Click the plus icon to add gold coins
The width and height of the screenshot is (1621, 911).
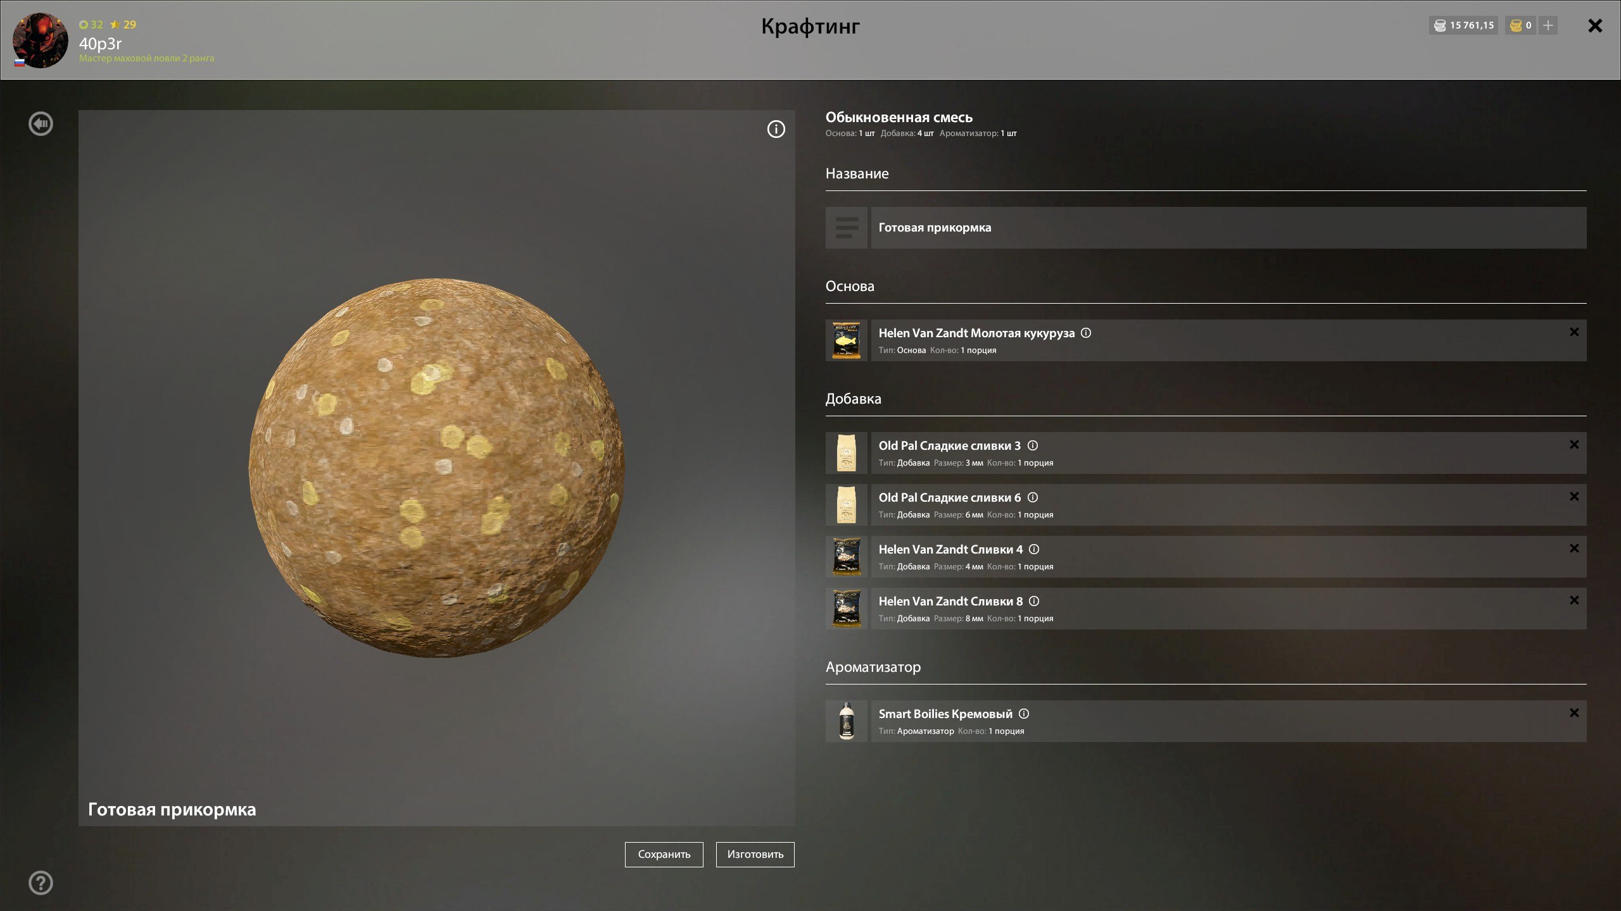pyautogui.click(x=1548, y=25)
